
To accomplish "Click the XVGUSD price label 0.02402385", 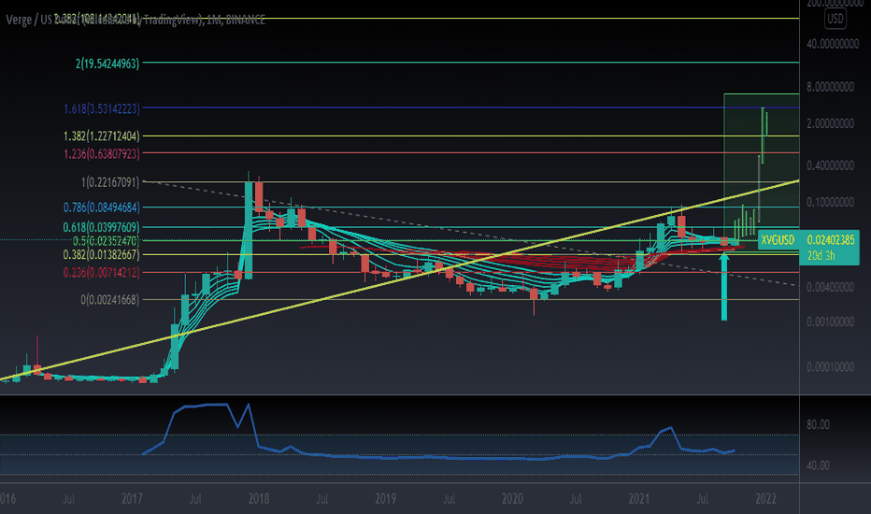I will (831, 240).
